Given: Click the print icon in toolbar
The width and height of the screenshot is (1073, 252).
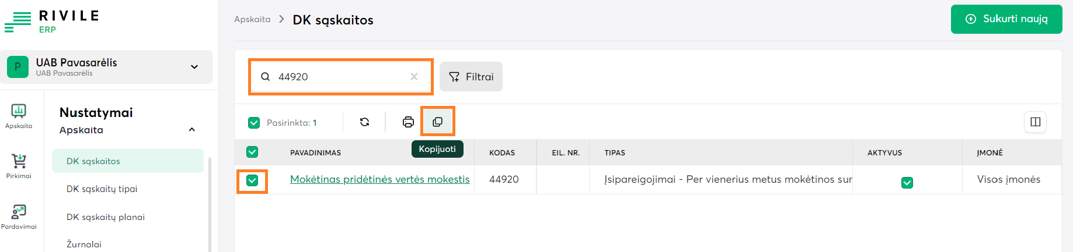Looking at the screenshot, I should [408, 122].
